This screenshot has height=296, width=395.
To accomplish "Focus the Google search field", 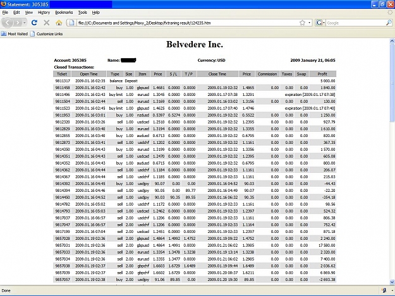I will (x=356, y=23).
